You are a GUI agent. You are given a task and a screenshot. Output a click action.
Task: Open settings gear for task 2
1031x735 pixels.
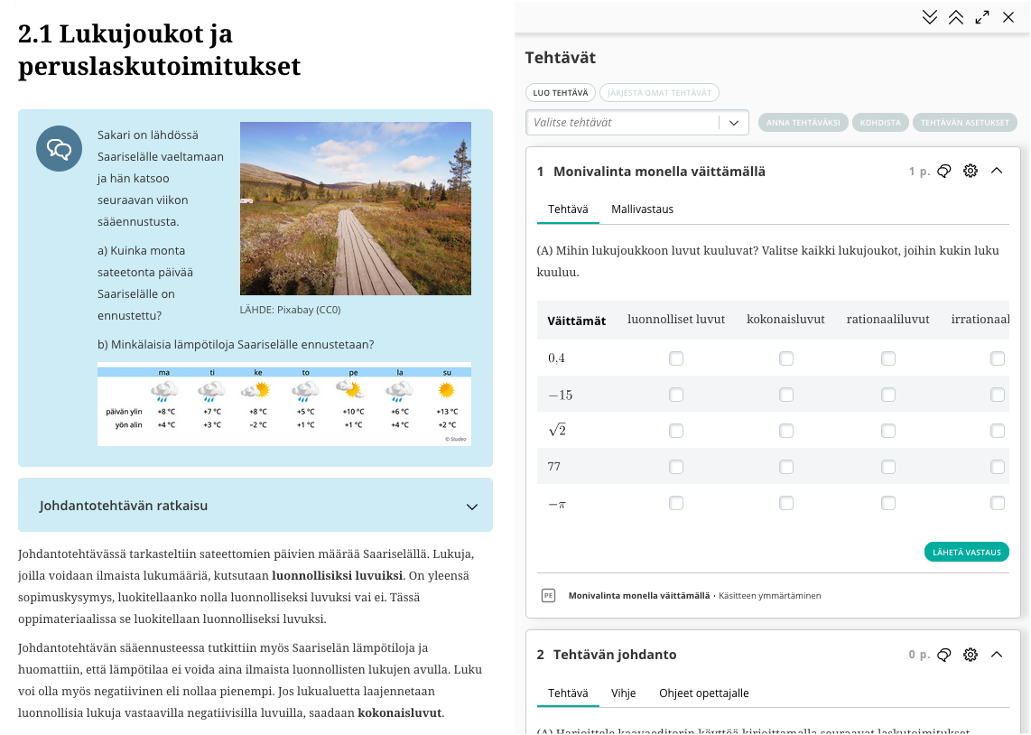coord(971,655)
